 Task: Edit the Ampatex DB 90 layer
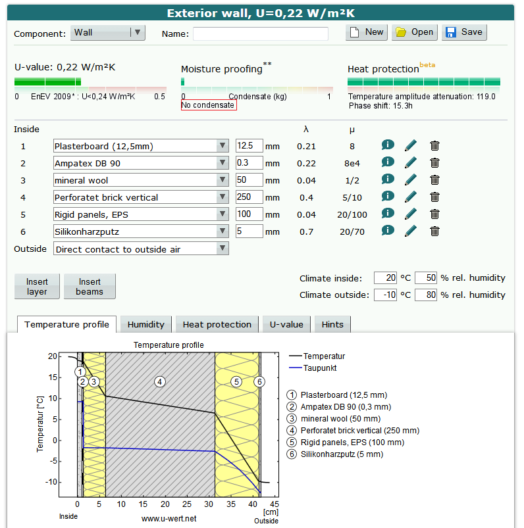coord(411,162)
